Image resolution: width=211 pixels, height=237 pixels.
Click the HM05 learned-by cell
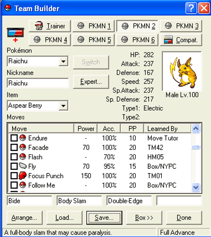click(155, 157)
